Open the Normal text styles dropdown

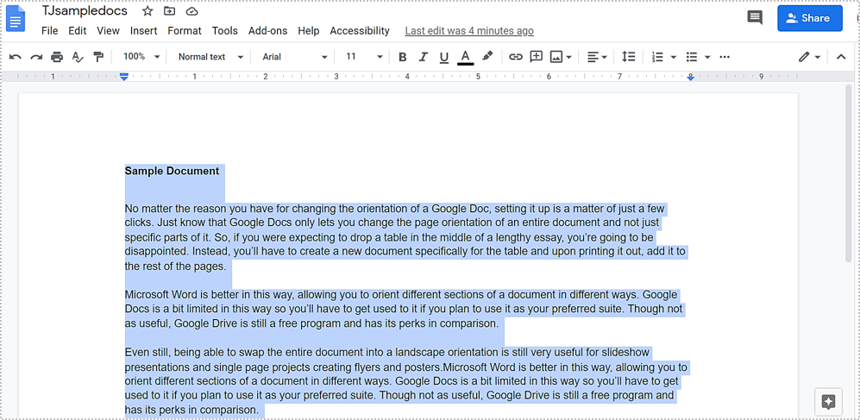click(x=210, y=56)
